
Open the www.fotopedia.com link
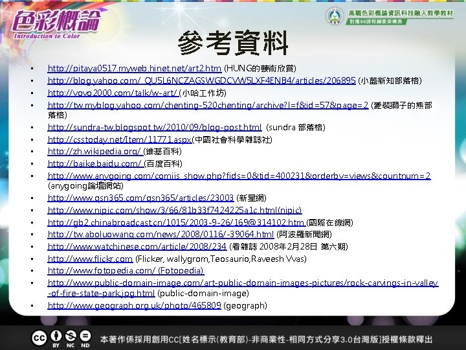pos(126,270)
